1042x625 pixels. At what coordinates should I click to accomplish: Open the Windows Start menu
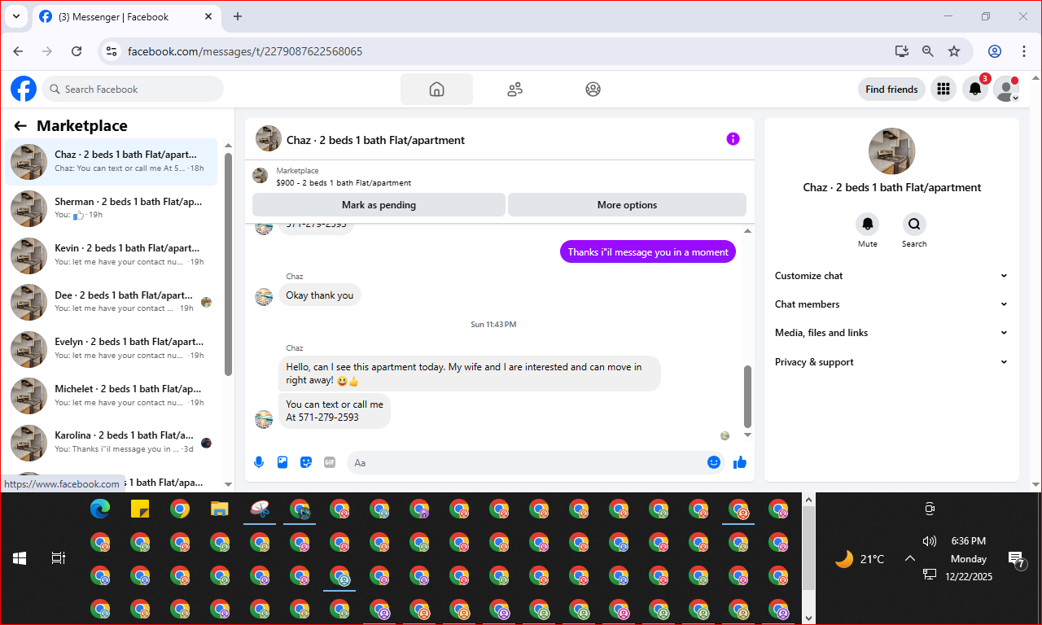20,558
